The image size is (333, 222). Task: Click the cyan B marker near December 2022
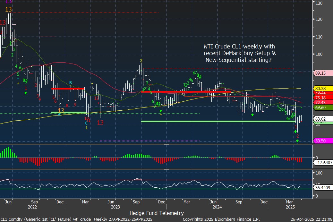tap(71, 83)
